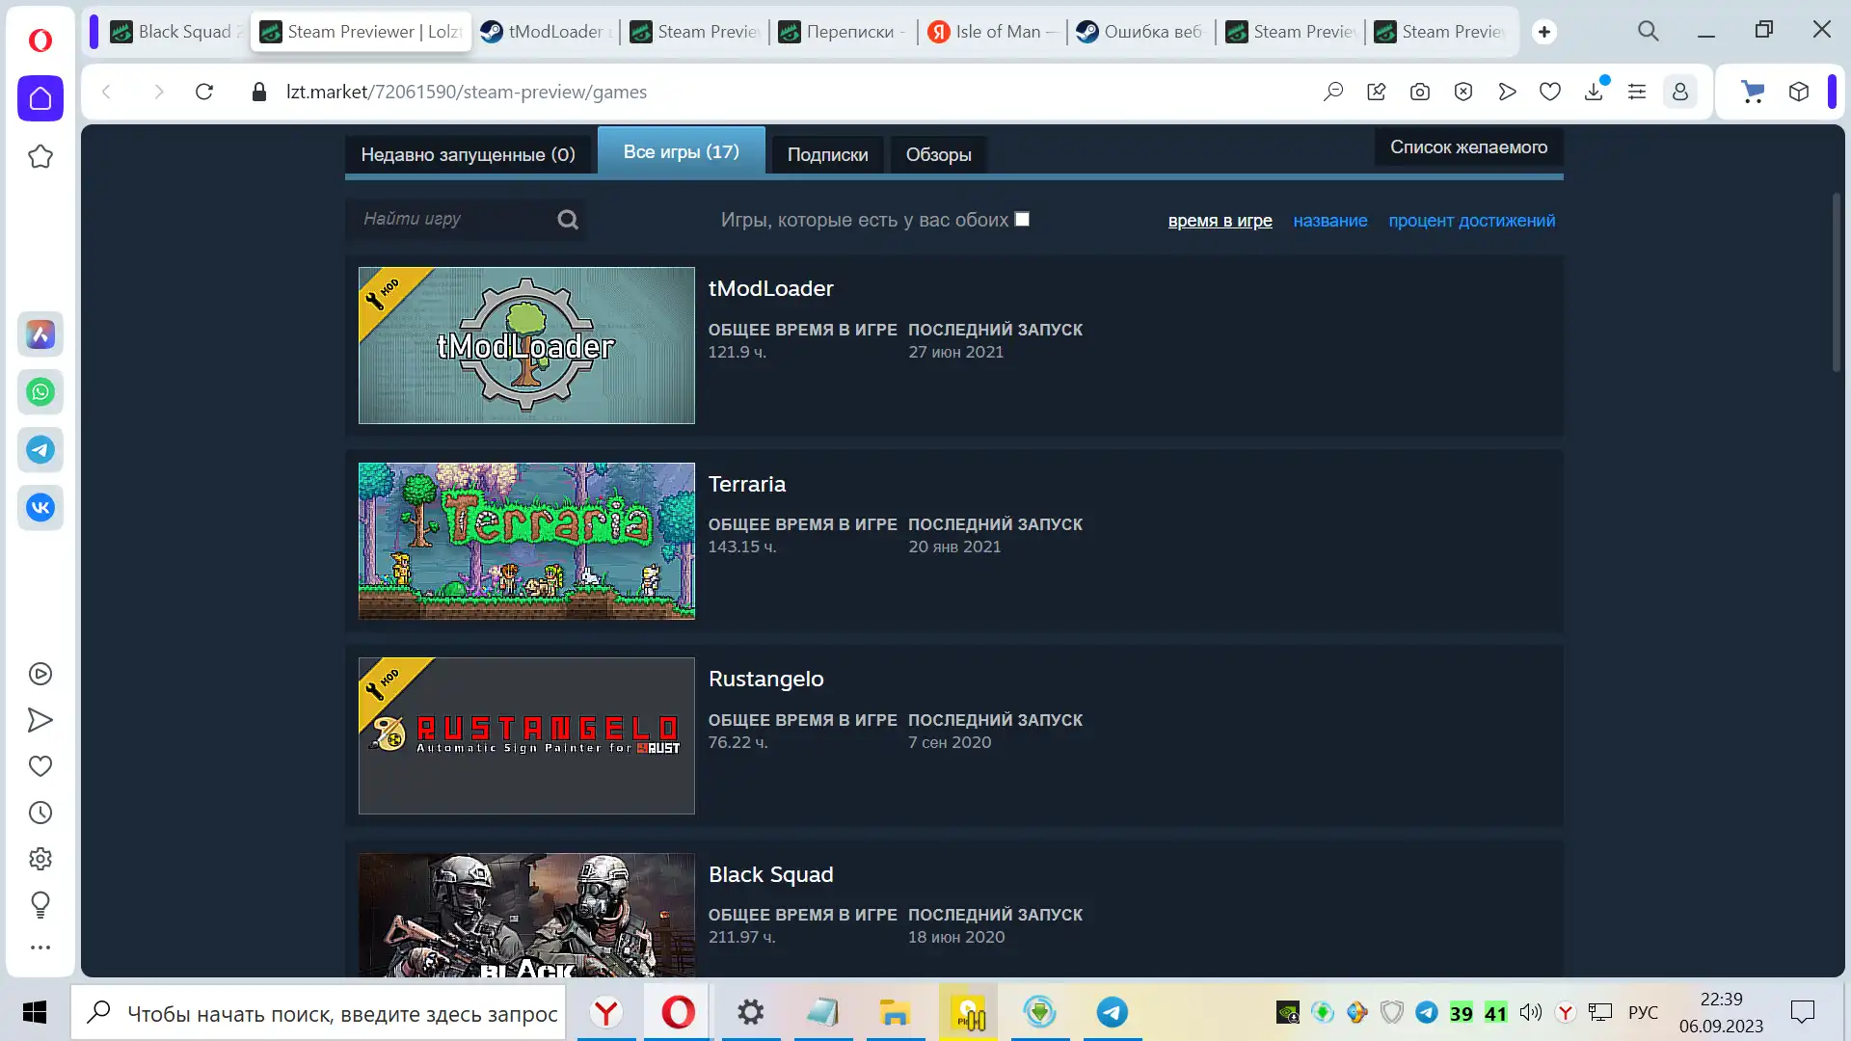Open the shopping cart toolbar icon
The image size is (1851, 1041).
1753,92
